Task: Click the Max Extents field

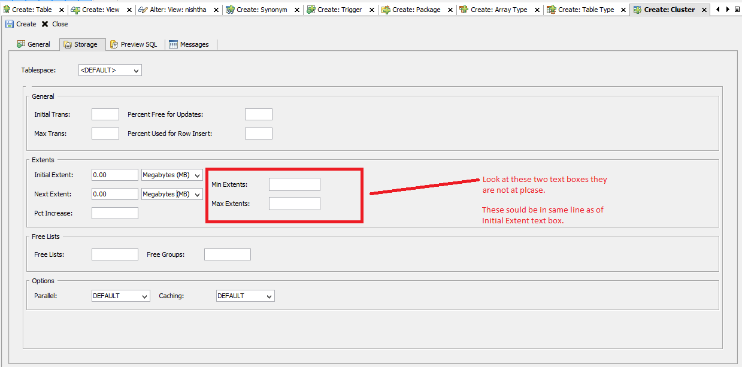Action: point(295,204)
